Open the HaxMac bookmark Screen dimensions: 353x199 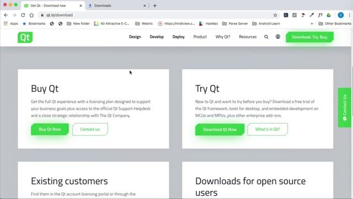208,23
